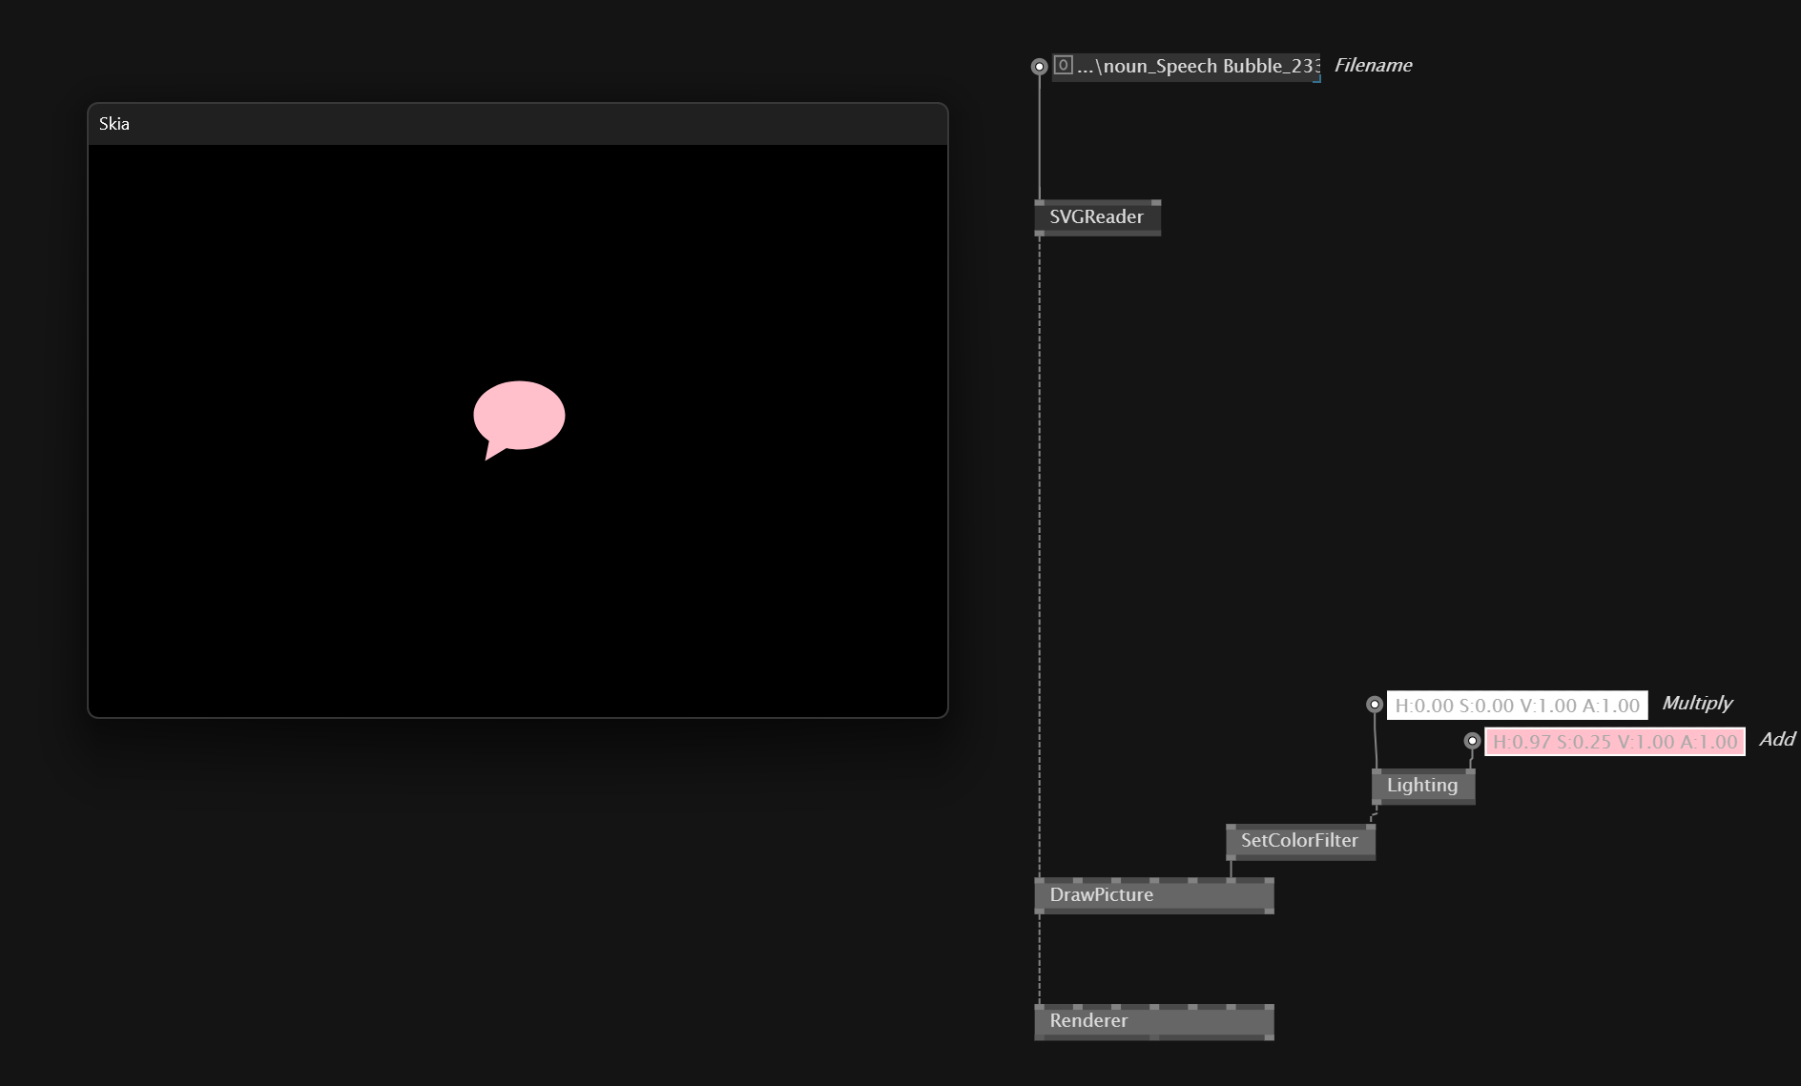This screenshot has height=1086, width=1801.
Task: Click the Multiply color pin circle
Action: [x=1374, y=705]
